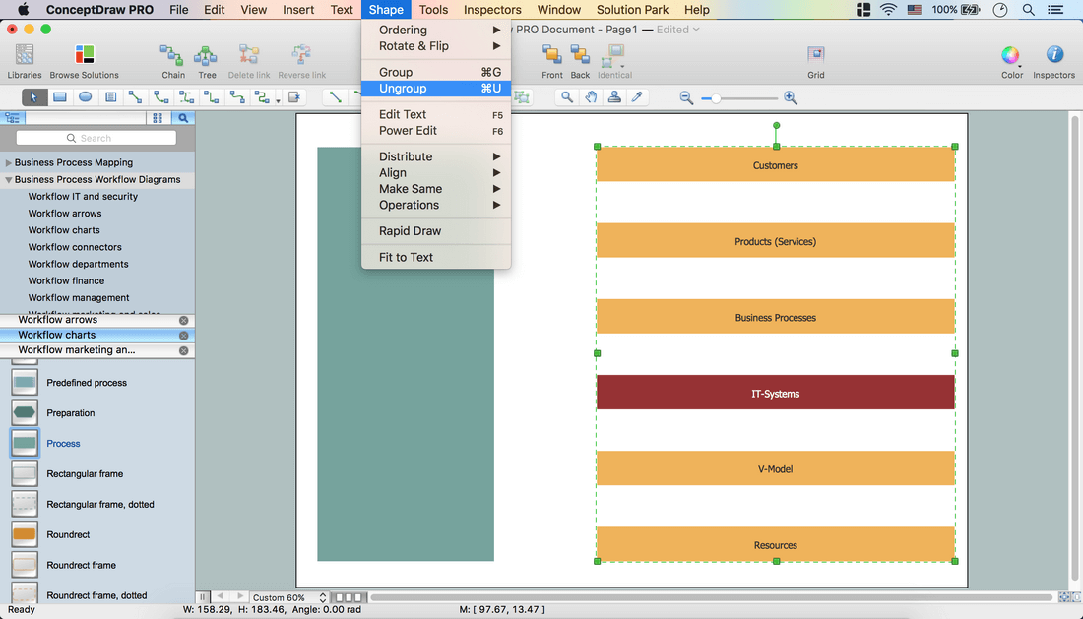Expand Business Process Mapping category
Screen dimensions: 1083x619
tap(8, 162)
